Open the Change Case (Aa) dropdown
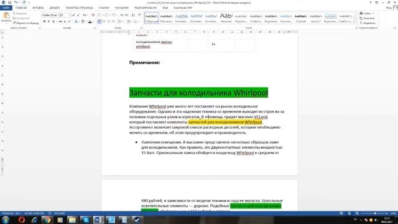This screenshot has width=398, height=224. [x=85, y=15]
